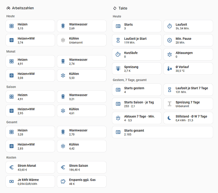The width and height of the screenshot is (218, 193).
Task: Select the Gesamt Heizen+WW tile showing 2,85
Action: coord(30,146)
